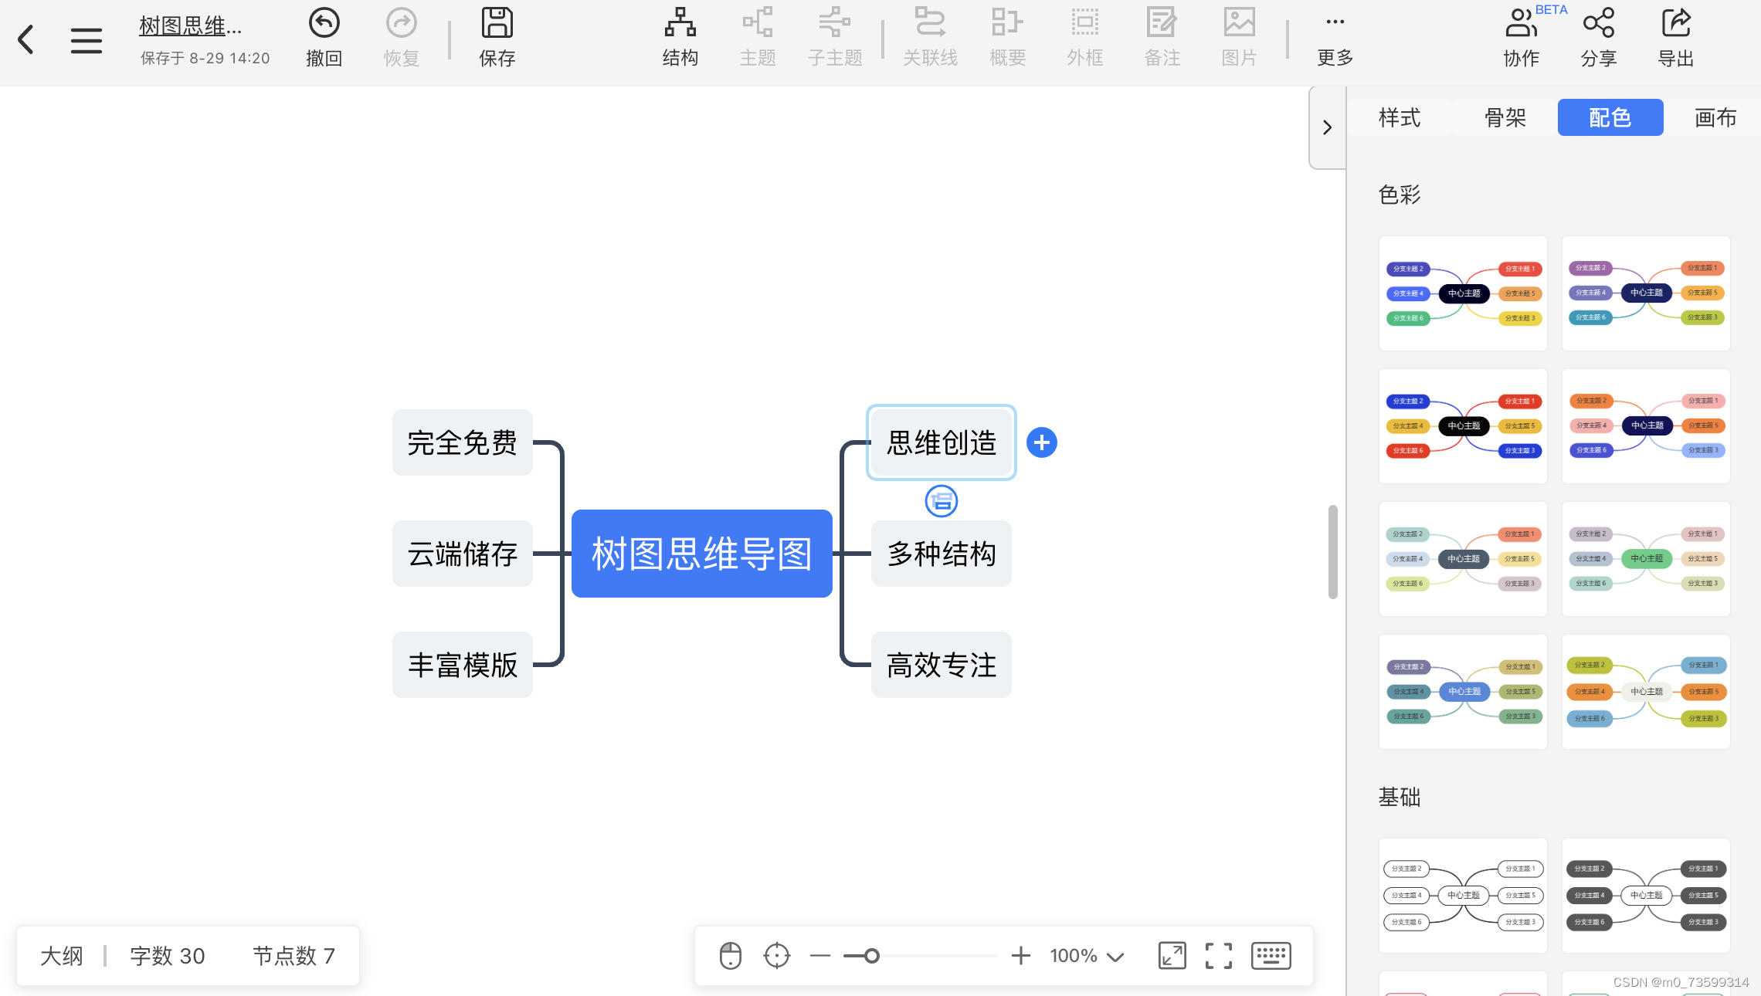Toggle fullscreen mode icon
Screen dimensions: 1761x996
[x=1219, y=956]
